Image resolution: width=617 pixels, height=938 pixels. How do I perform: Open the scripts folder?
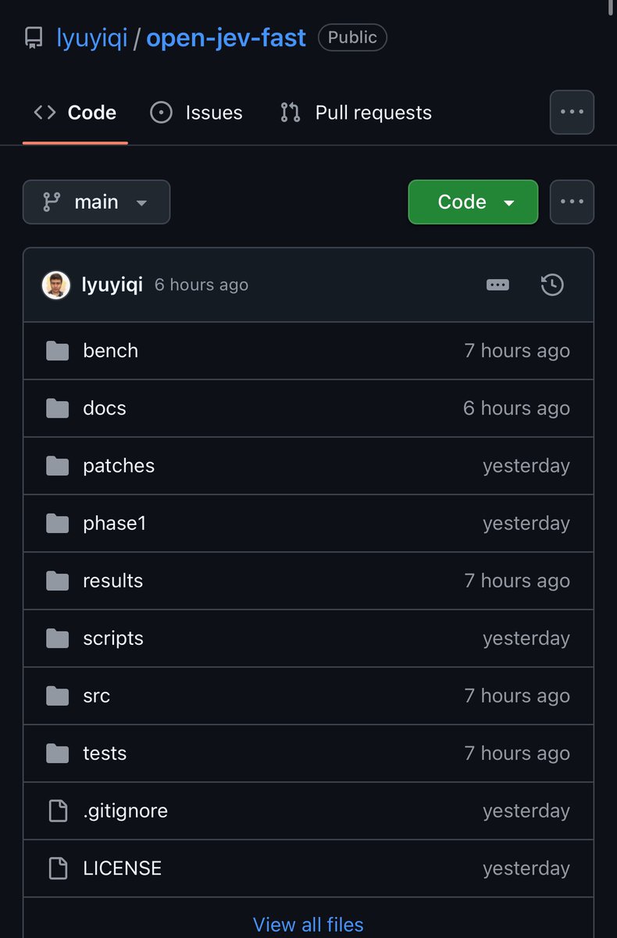tap(113, 638)
